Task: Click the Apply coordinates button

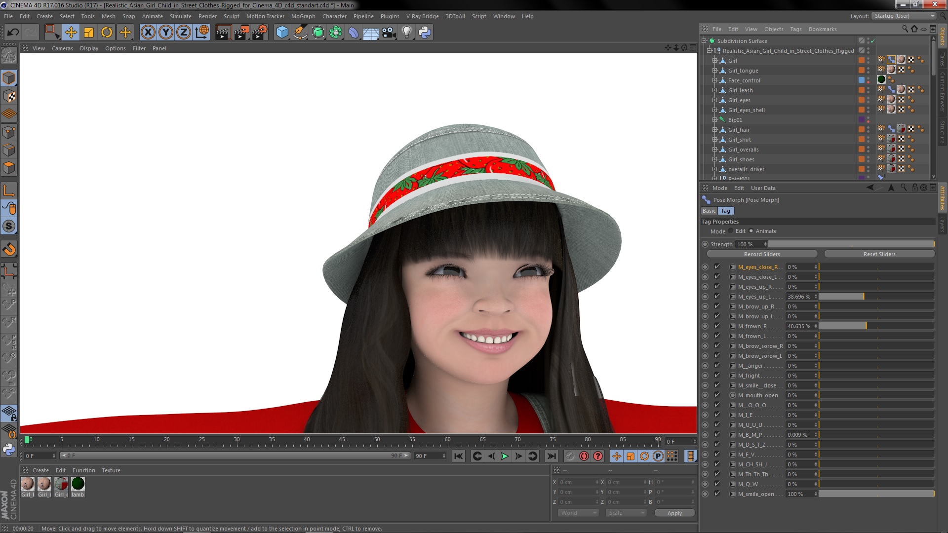Action: [x=674, y=513]
